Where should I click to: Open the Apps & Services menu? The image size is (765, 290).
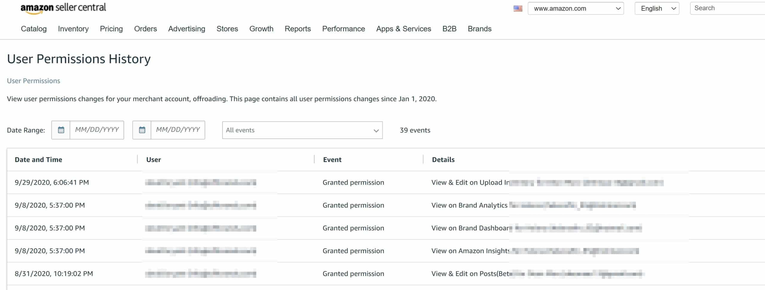point(403,29)
